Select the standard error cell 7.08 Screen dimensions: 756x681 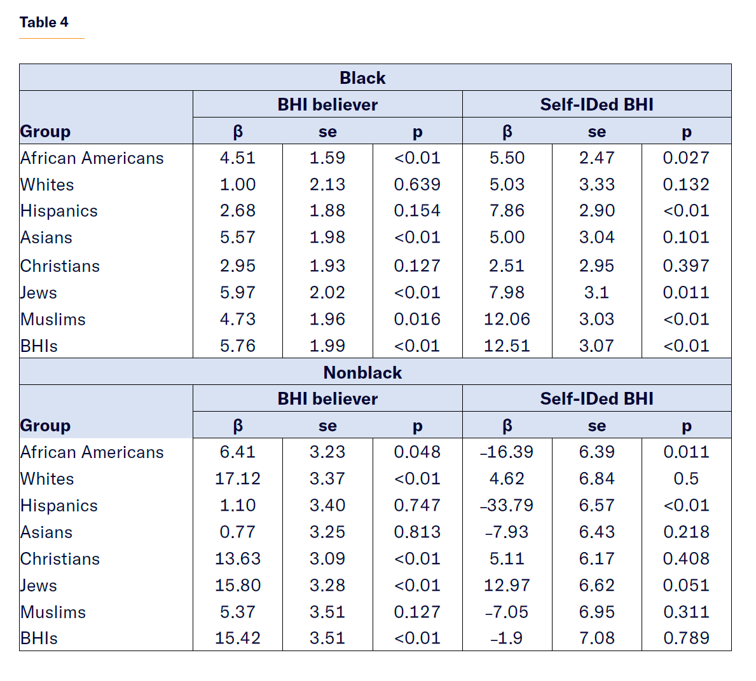pos(596,638)
